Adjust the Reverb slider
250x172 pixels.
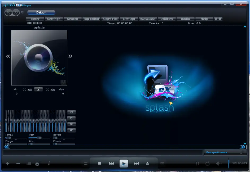point(64,138)
